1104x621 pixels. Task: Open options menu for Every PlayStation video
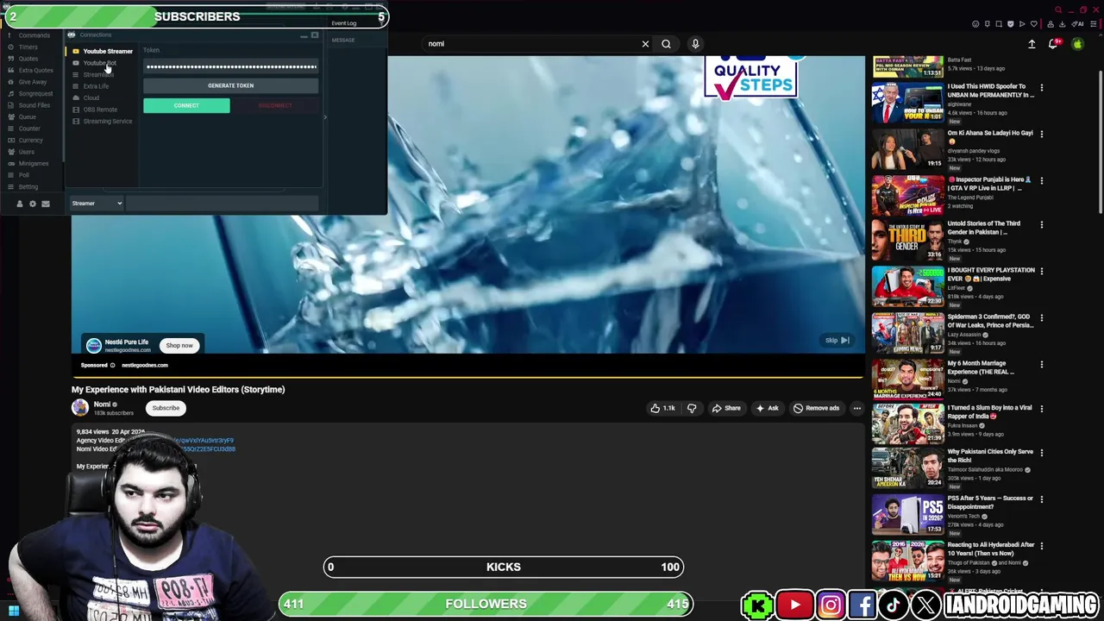1041,271
